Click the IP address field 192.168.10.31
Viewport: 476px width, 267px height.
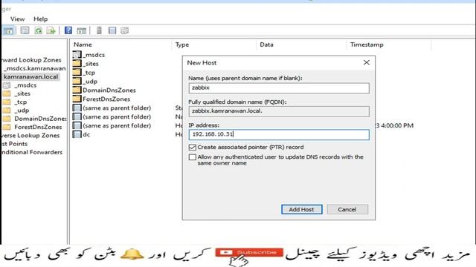pos(279,134)
